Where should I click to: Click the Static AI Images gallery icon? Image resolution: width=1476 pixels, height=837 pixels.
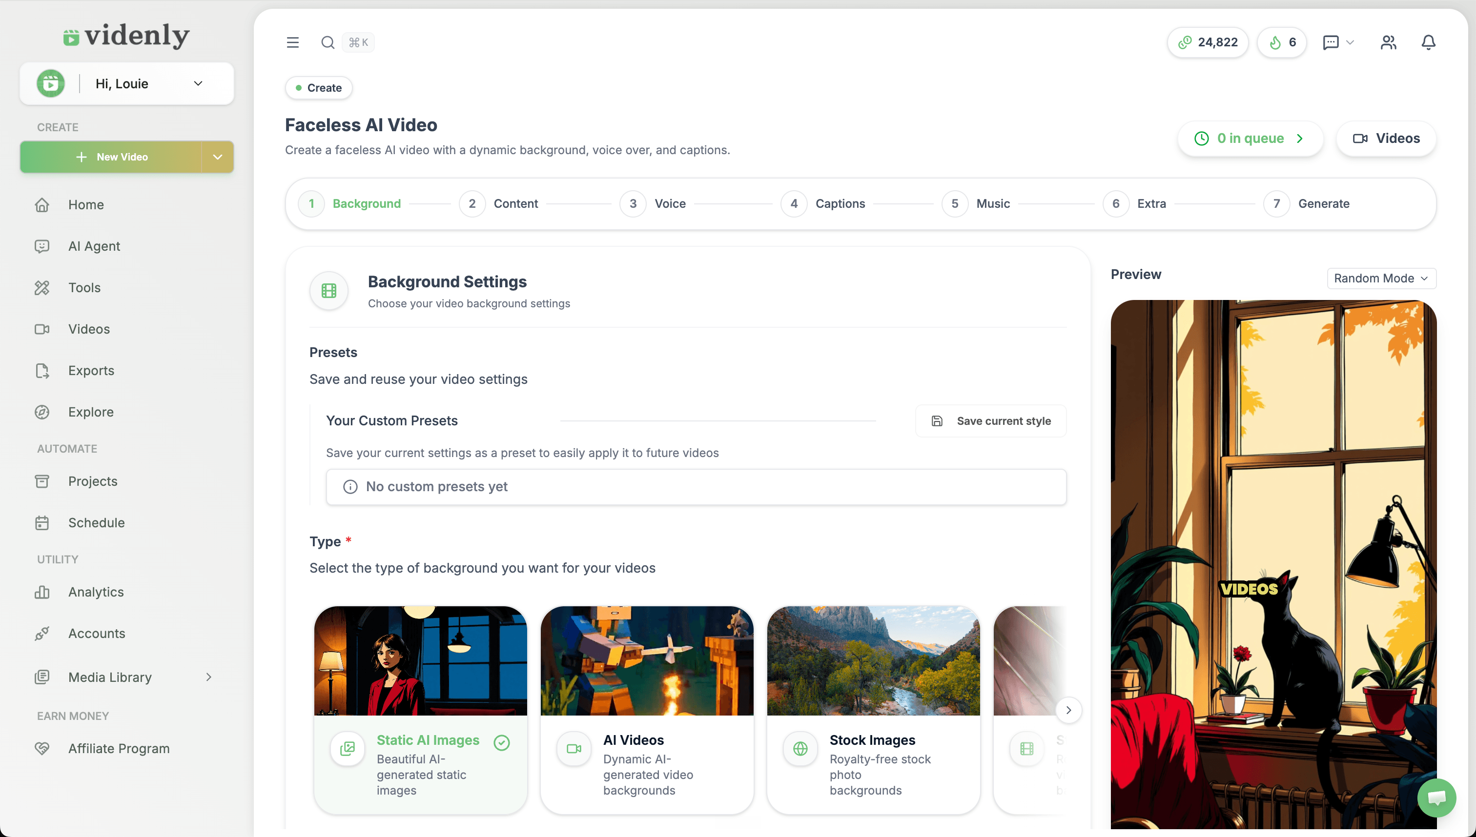pyautogui.click(x=348, y=748)
